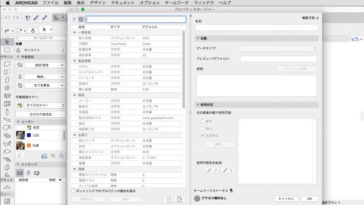Viewport: 364px width, 205px height.
Task: Click the Inject Parameters syringe icon
Action: pos(45,18)
